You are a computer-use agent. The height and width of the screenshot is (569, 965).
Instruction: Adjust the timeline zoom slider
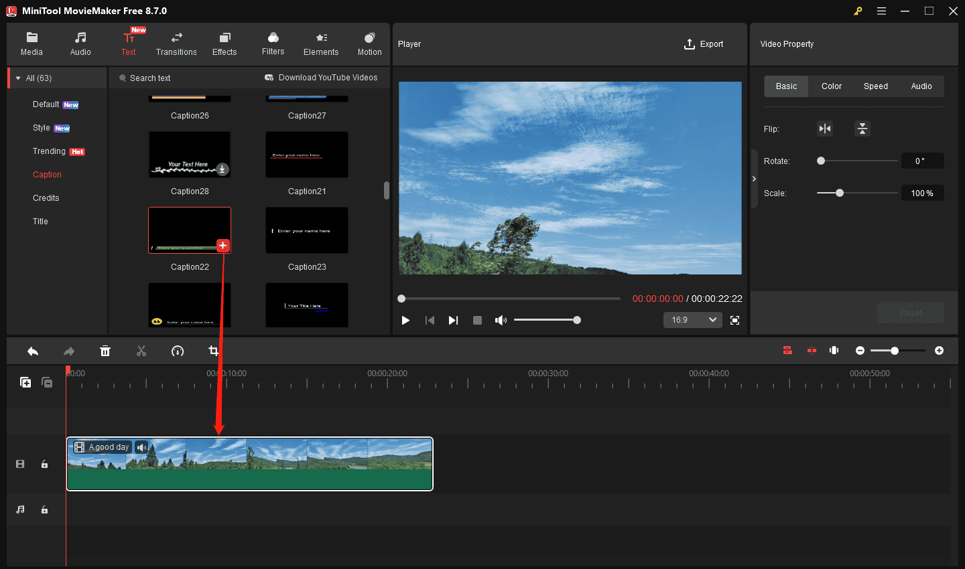click(898, 351)
